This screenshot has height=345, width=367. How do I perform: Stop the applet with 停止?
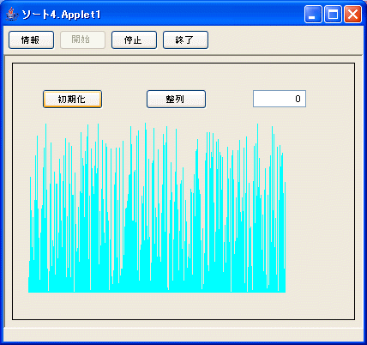pos(134,39)
